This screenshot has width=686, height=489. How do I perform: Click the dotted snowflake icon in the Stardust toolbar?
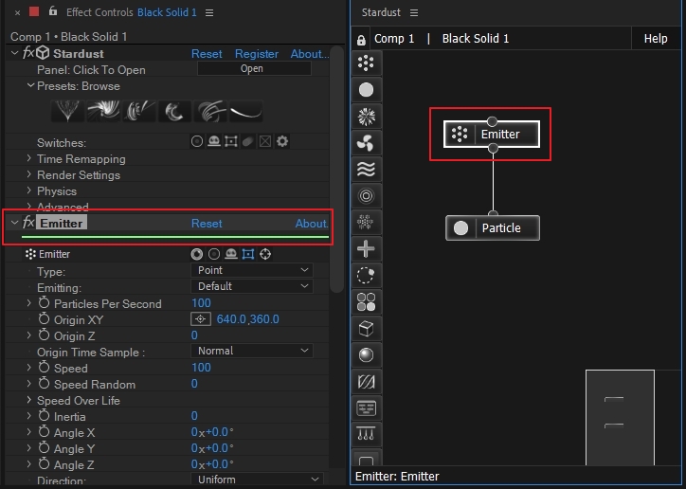366,222
